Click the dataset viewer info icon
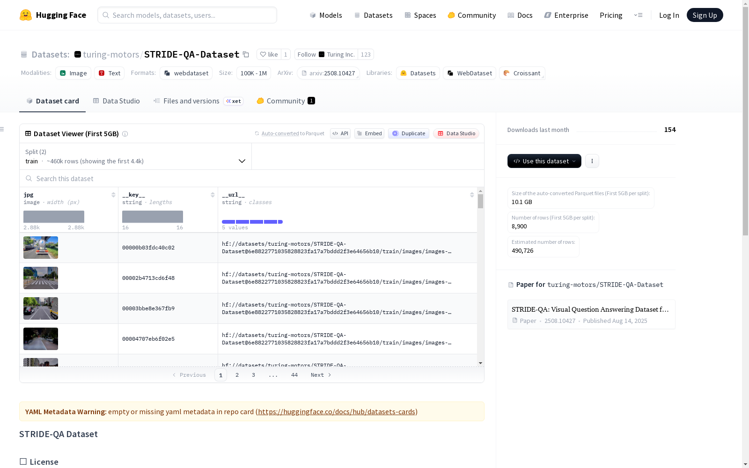The image size is (749, 468). [x=125, y=134]
